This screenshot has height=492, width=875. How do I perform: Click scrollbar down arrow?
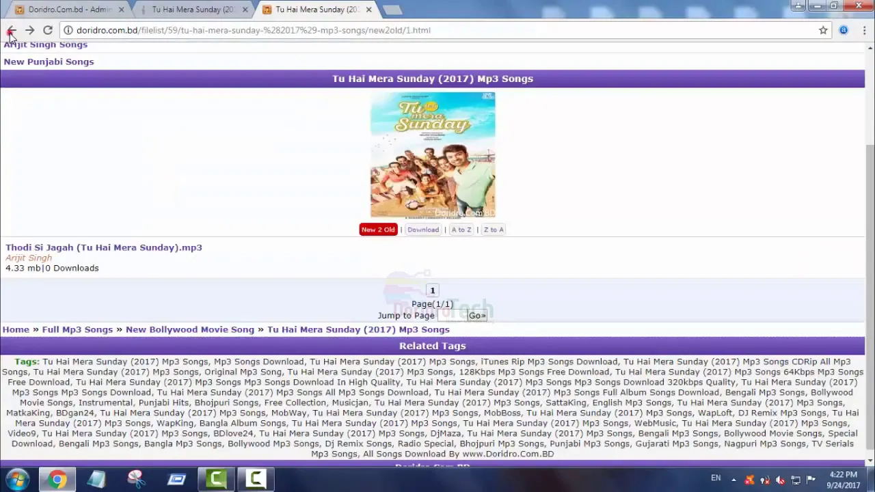coord(870,461)
